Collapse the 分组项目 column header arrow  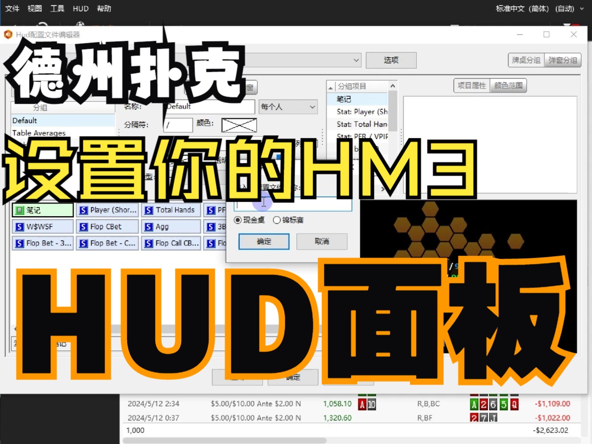tap(331, 87)
